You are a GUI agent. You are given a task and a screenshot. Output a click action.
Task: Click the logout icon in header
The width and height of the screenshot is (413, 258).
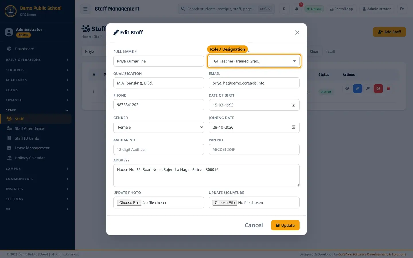(402, 9)
